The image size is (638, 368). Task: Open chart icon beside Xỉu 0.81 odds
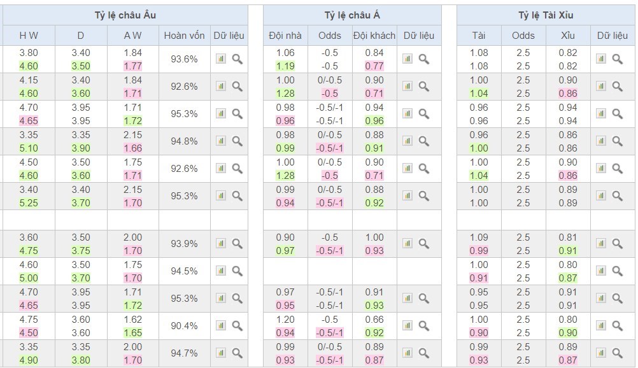[x=601, y=243]
